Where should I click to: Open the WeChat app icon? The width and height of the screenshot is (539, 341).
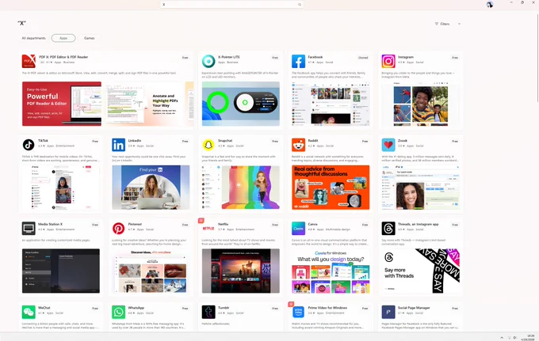point(29,312)
